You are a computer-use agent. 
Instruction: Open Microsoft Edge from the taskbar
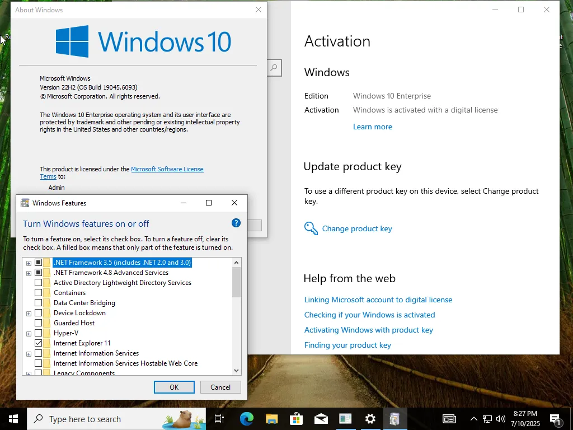(247, 419)
